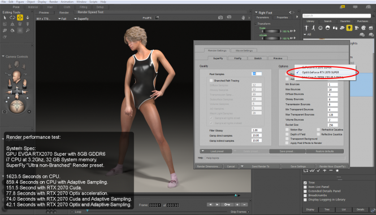This screenshot has width=376, height=215.
Task: Click the Restore defaults button
Action: [325, 151]
